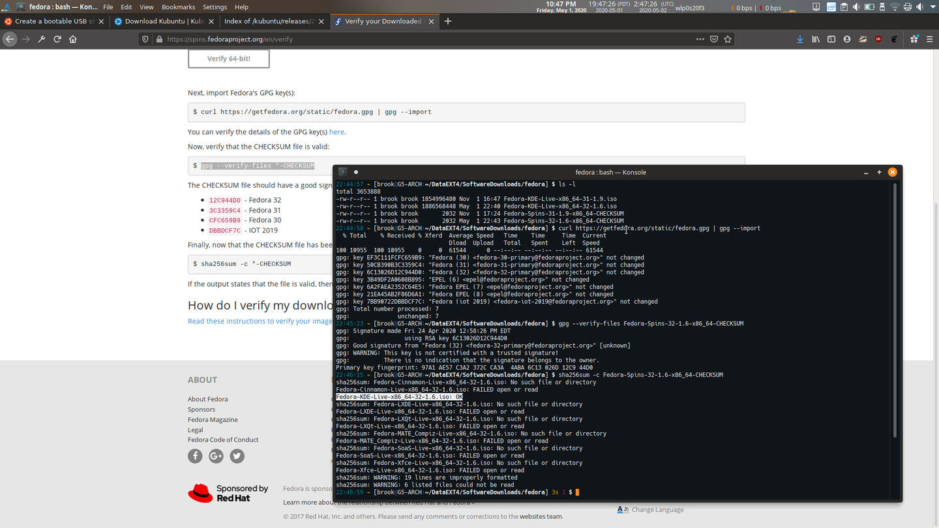The height and width of the screenshot is (528, 939).
Task: Open tracking protection shield in the address bar
Action: (145, 39)
